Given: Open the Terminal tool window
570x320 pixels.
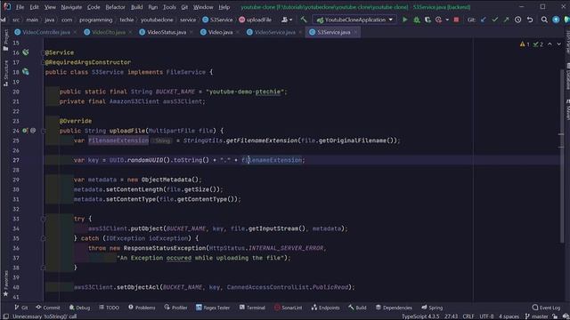Looking at the screenshot, I should 252,308.
